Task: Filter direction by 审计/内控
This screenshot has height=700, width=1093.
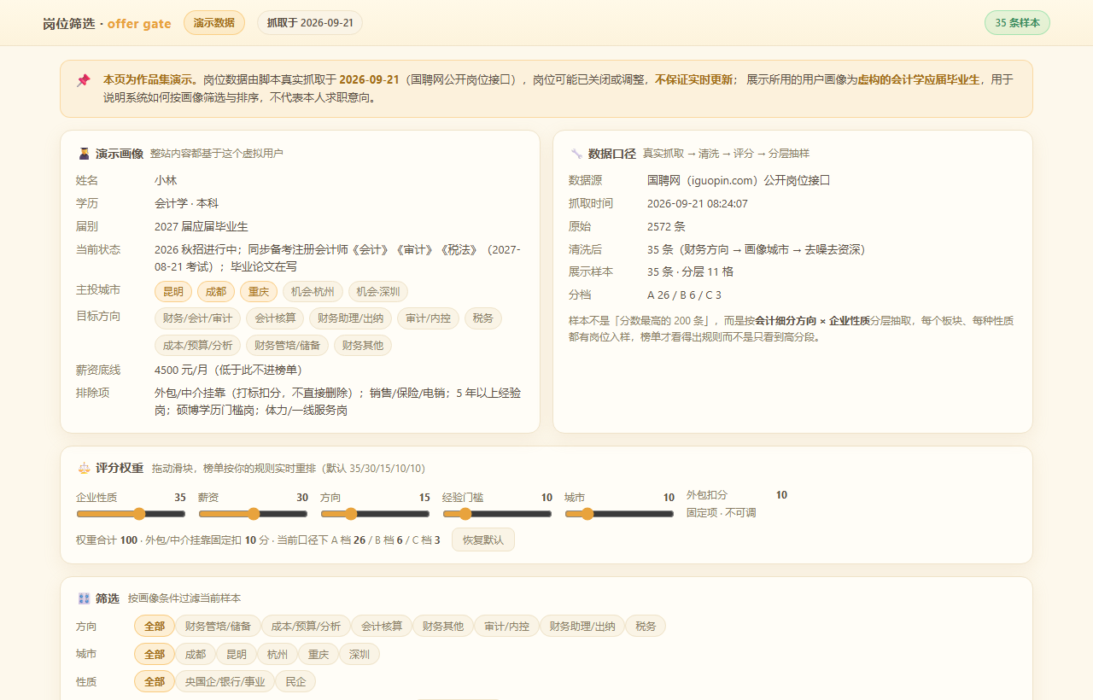Action: tap(506, 626)
